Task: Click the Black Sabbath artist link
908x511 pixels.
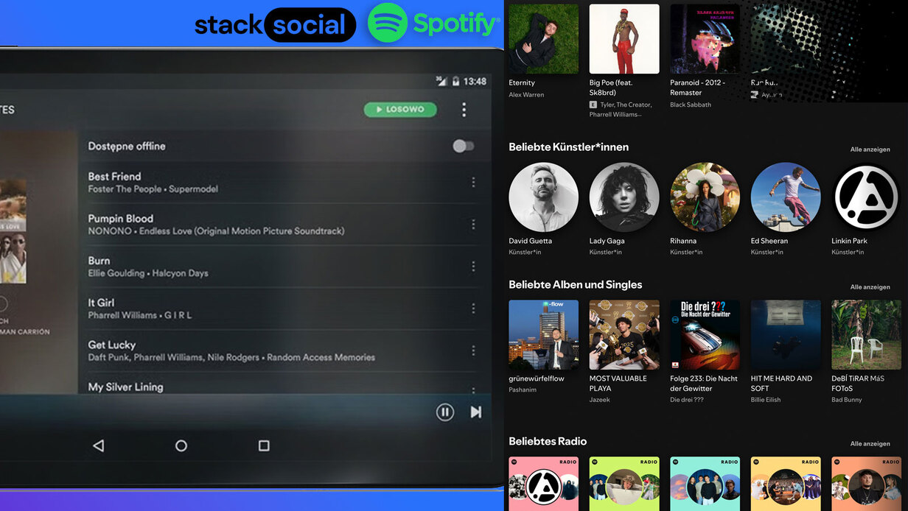Action: click(691, 105)
